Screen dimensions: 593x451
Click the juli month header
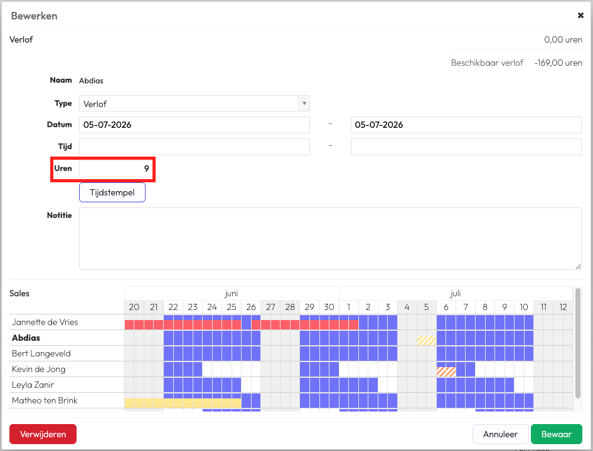coord(456,293)
